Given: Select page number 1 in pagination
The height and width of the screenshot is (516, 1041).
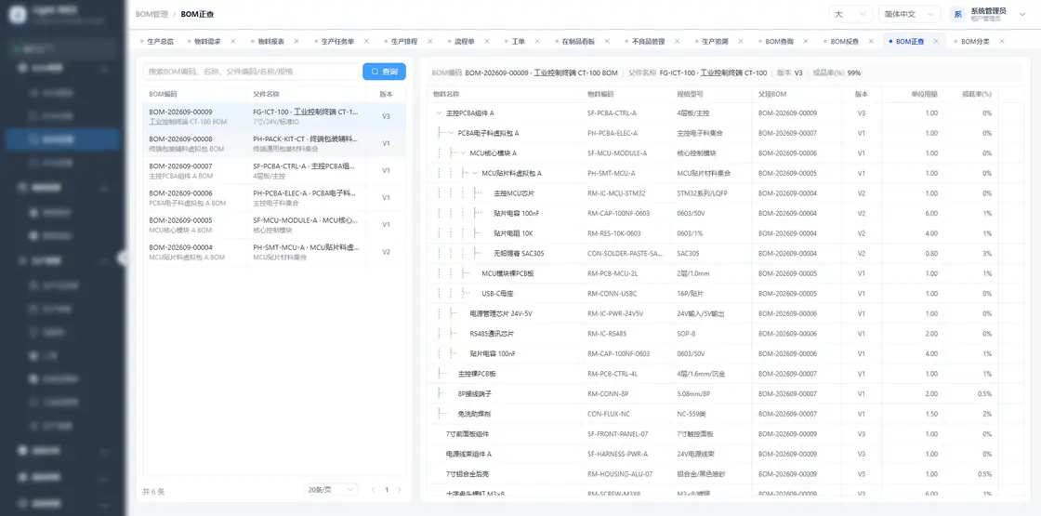Looking at the screenshot, I should click(x=387, y=489).
